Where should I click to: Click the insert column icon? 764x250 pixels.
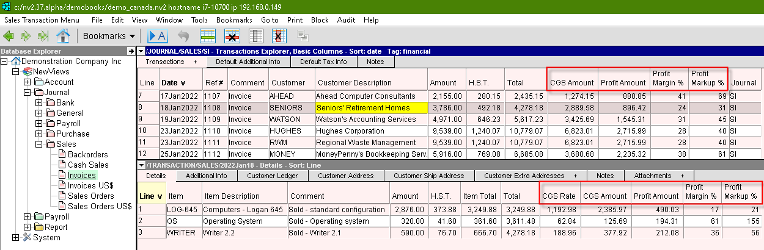click(x=257, y=36)
